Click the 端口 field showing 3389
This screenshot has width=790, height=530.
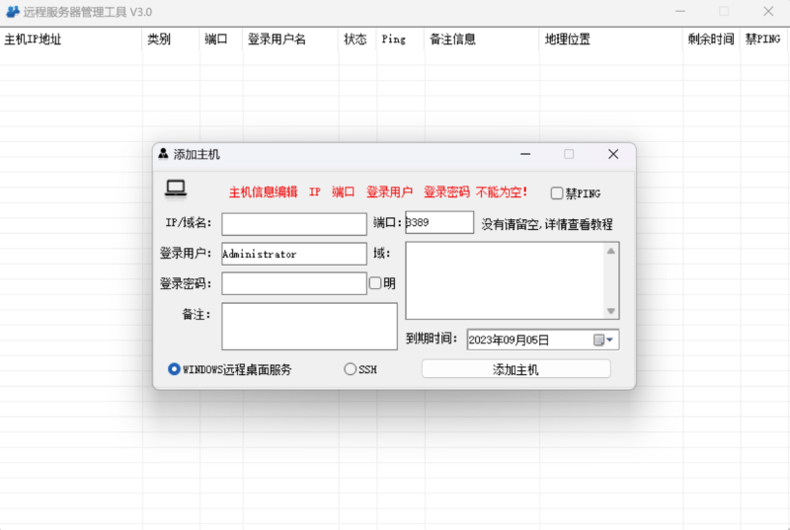[x=440, y=223]
